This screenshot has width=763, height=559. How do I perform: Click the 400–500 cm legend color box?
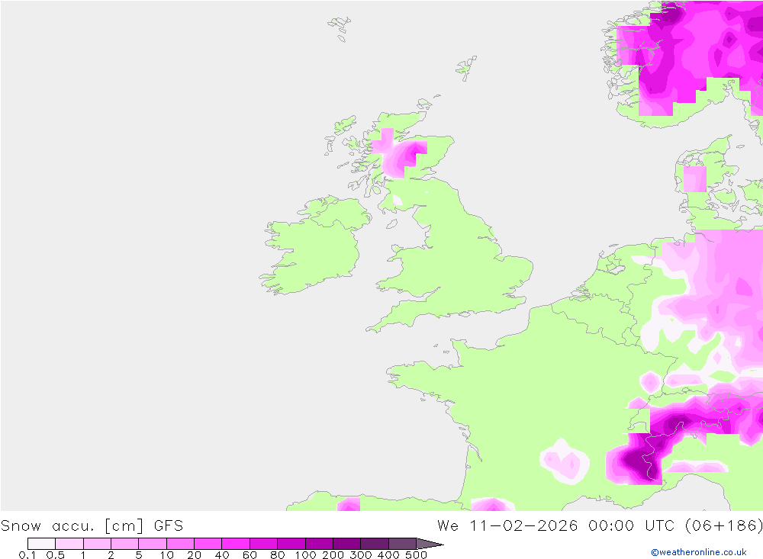pyautogui.click(x=402, y=544)
